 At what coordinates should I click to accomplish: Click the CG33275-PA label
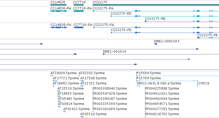click(104, 25)
